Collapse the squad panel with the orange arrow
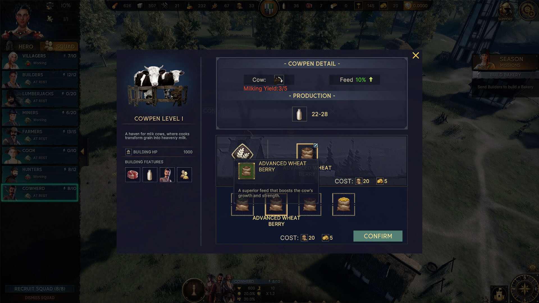Image resolution: width=539 pixels, height=303 pixels. (x=83, y=151)
